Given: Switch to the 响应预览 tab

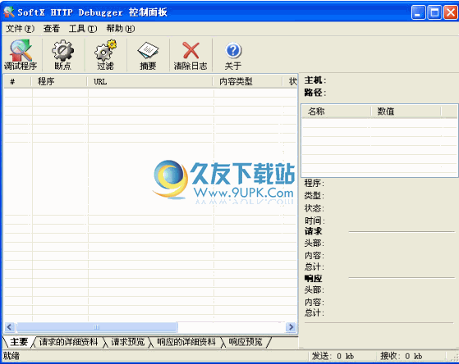Looking at the screenshot, I should coord(246,342).
